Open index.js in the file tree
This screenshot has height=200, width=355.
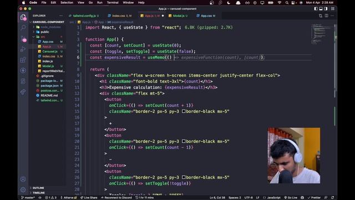click(x=48, y=61)
